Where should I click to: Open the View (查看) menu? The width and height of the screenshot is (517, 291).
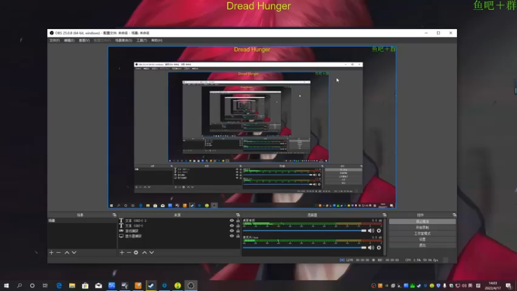(84, 40)
